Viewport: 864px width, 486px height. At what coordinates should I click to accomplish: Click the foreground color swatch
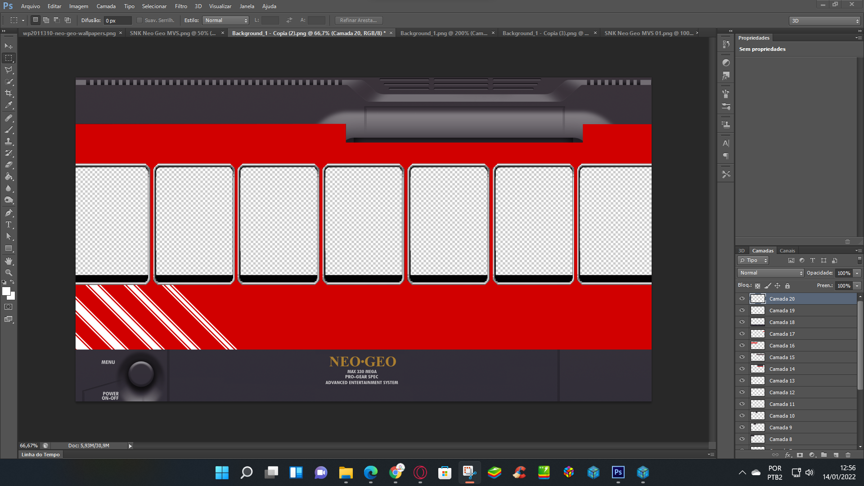click(6, 291)
